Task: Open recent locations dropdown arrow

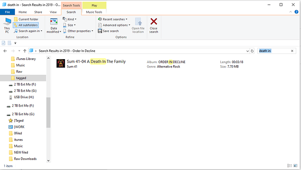Action: [19, 51]
